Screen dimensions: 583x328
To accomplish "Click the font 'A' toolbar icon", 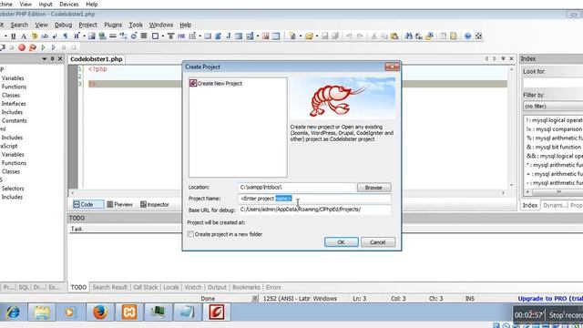I will pyautogui.click(x=24, y=36).
